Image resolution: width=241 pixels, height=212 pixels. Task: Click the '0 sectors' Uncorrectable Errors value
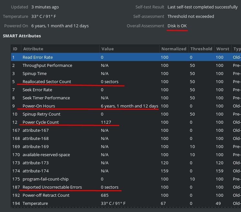(x=110, y=187)
